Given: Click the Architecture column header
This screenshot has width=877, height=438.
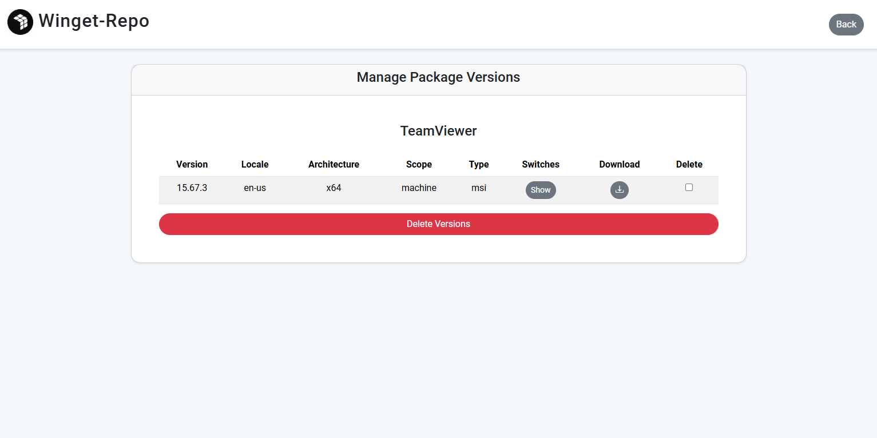Looking at the screenshot, I should pos(334,165).
